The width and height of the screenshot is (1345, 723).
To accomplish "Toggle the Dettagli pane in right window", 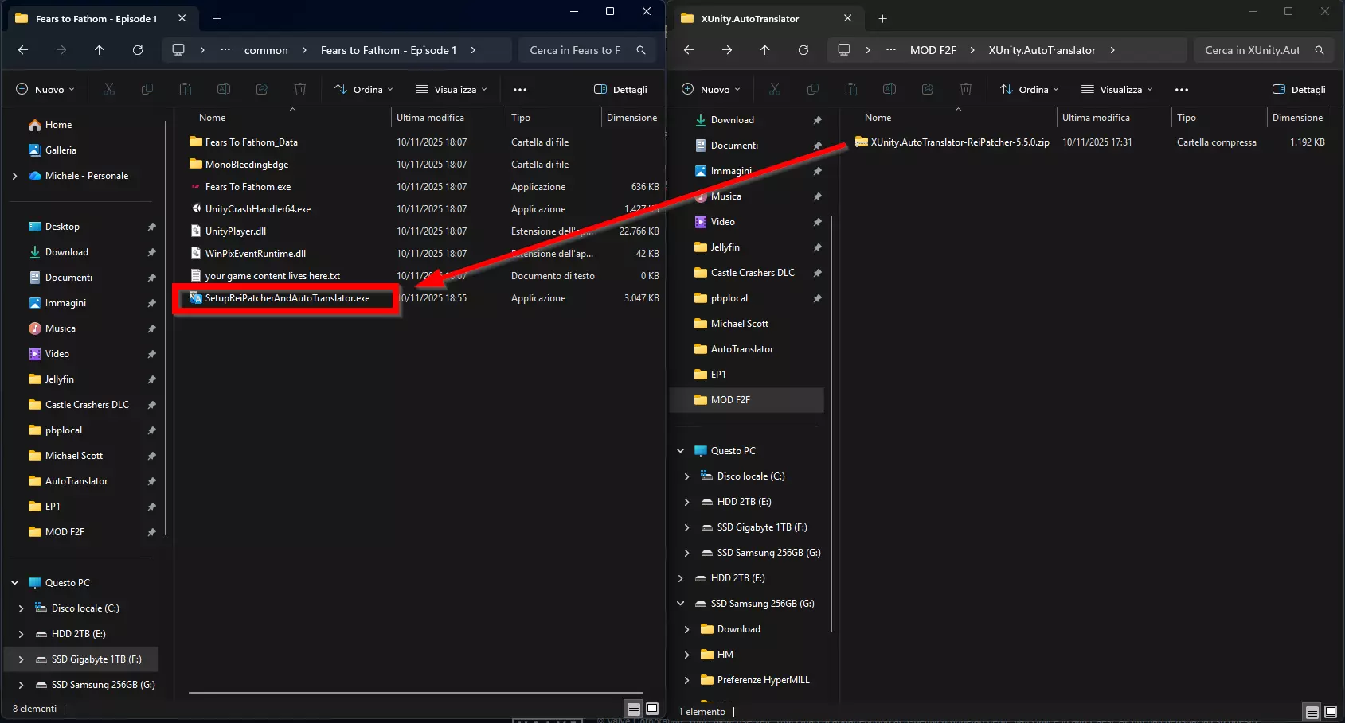I will coord(1299,90).
